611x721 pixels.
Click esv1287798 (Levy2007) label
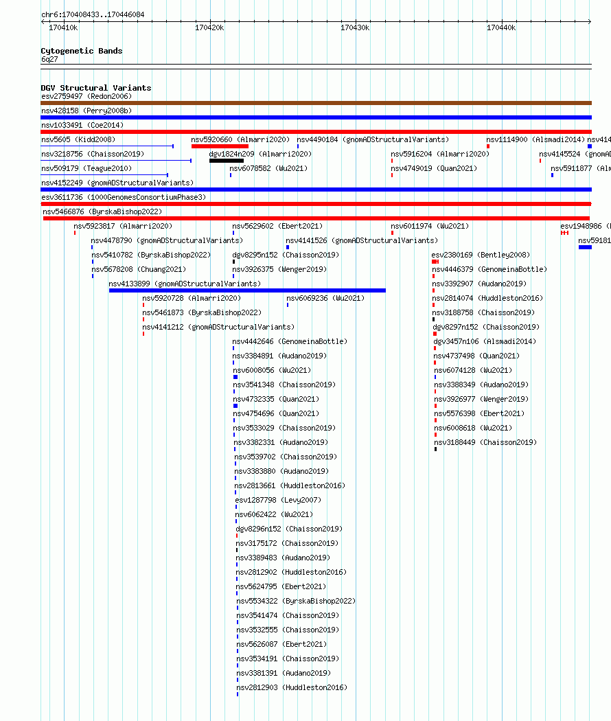coord(278,500)
